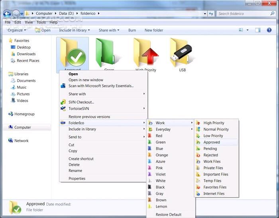The width and height of the screenshot is (279, 218).
Task: Expand the Share with toolbar dropdown
Action: [x=109, y=30]
